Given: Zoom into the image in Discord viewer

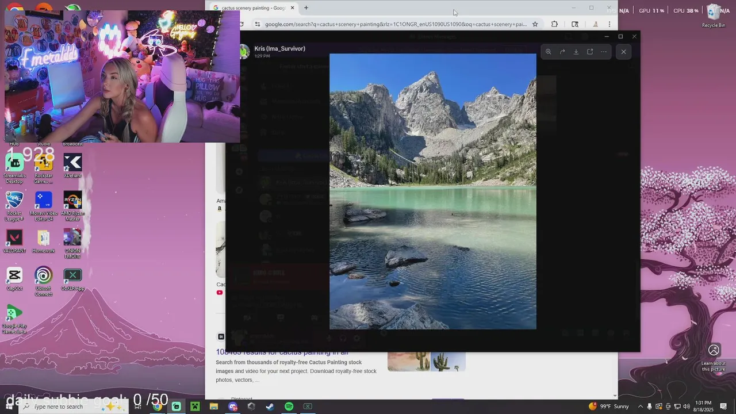Looking at the screenshot, I should [x=548, y=52].
